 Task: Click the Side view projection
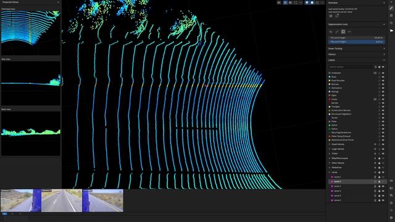coord(31,83)
